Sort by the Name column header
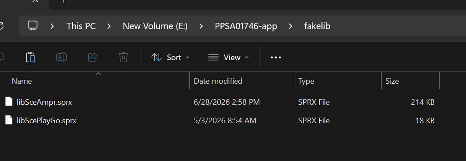Image resolution: width=466 pixels, height=161 pixels. (22, 81)
